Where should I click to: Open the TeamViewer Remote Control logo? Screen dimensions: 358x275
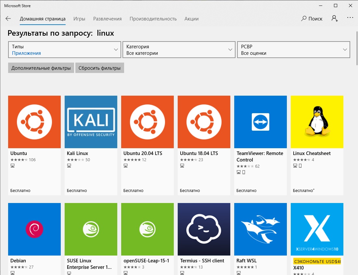261,122
